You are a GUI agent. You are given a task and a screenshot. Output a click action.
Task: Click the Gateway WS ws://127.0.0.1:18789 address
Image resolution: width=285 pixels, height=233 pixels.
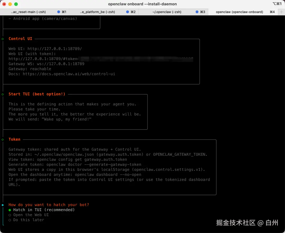(x=60, y=64)
